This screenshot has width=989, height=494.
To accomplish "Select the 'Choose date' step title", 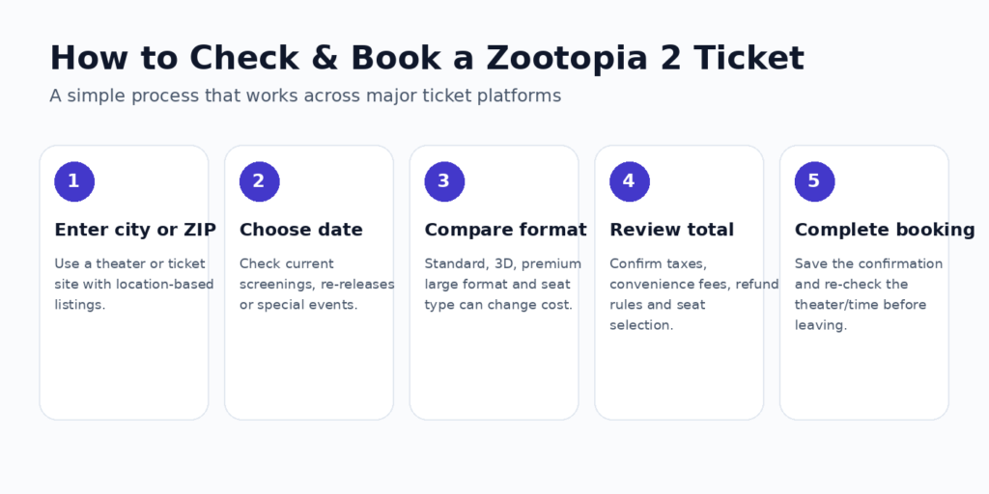I will tap(301, 230).
